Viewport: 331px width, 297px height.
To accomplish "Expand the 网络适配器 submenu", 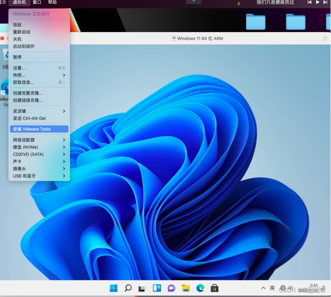I will point(39,140).
